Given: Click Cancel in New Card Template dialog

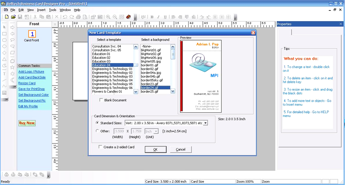Looking at the screenshot, I should [181, 149].
